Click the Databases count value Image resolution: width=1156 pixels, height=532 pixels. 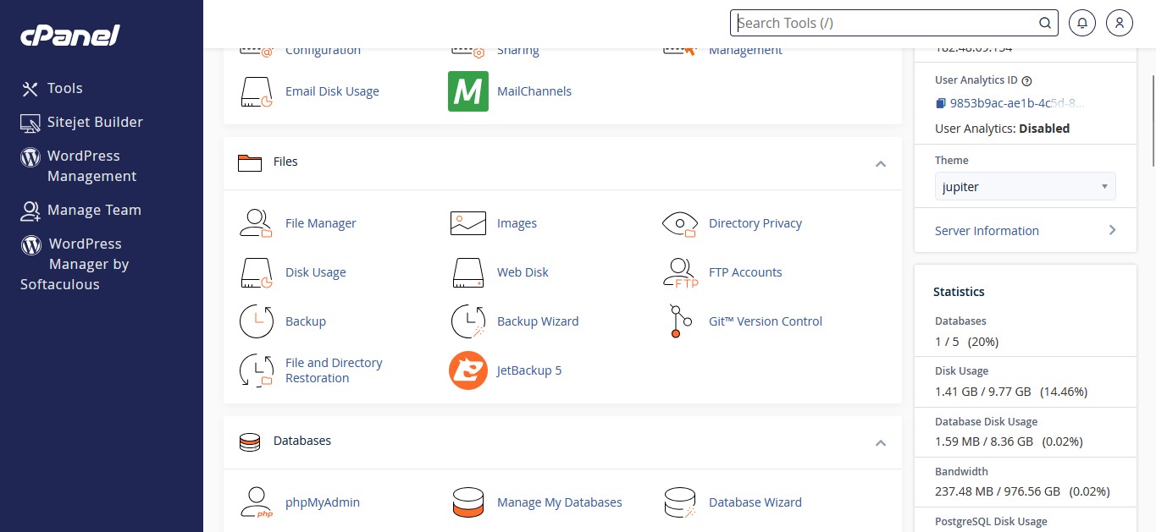pyautogui.click(x=966, y=342)
